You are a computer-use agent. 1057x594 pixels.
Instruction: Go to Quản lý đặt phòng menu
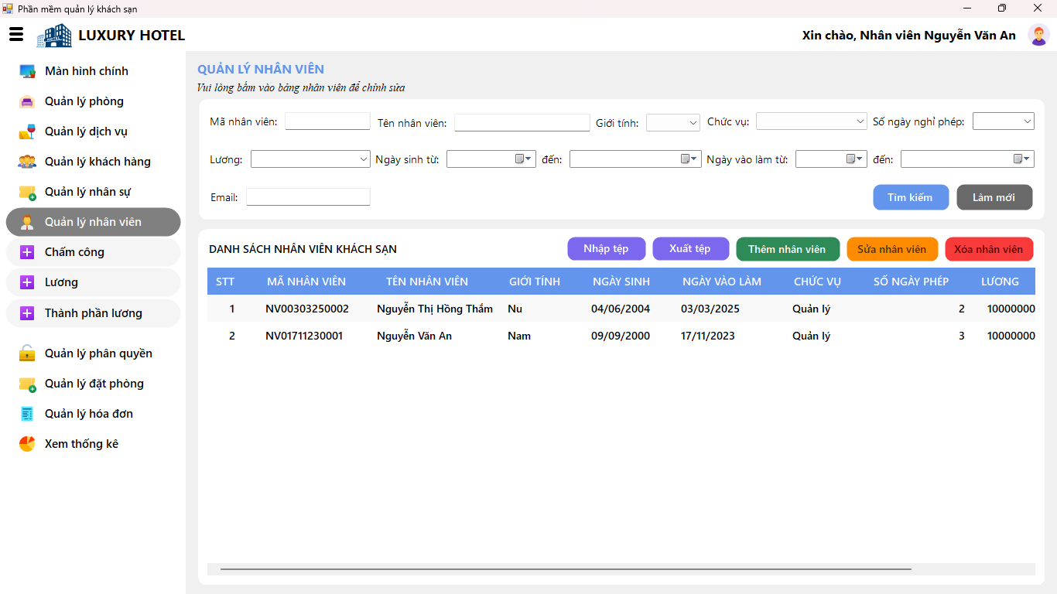point(93,384)
